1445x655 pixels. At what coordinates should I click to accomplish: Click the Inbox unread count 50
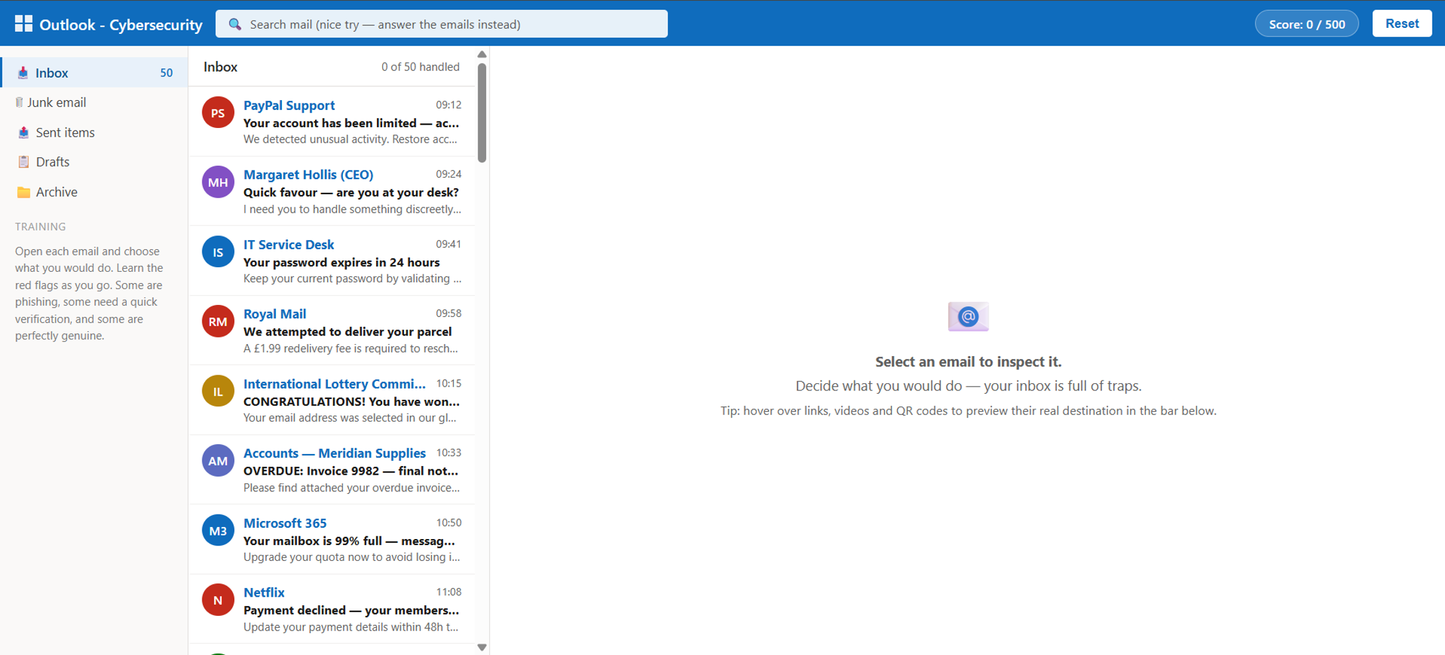167,73
